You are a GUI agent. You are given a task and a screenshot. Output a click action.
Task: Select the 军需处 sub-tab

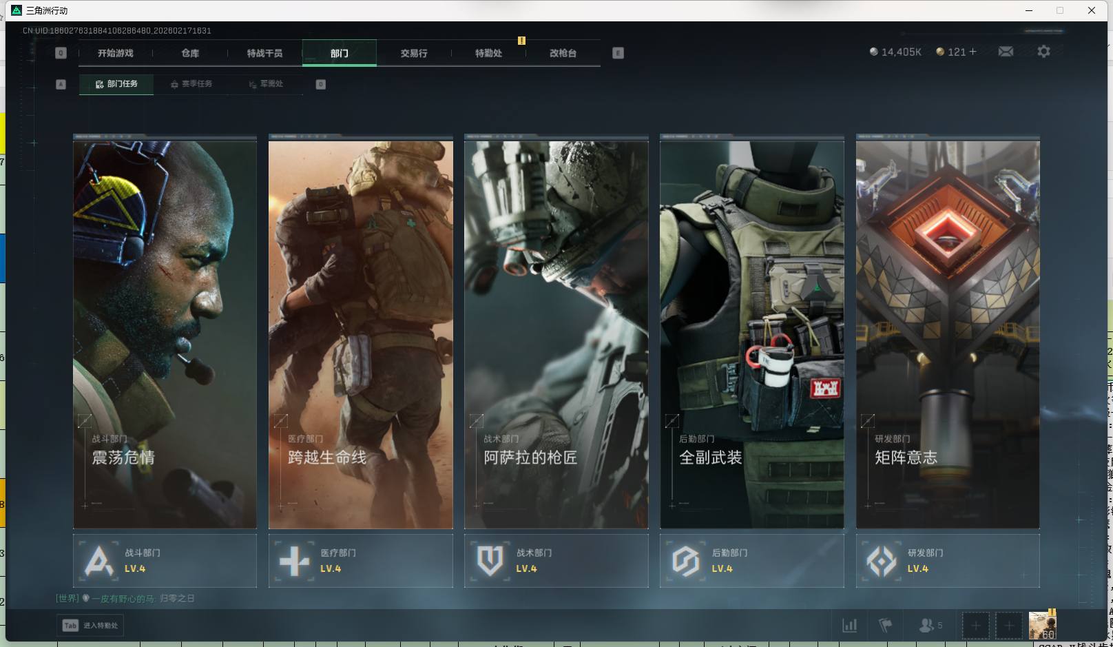pyautogui.click(x=267, y=84)
